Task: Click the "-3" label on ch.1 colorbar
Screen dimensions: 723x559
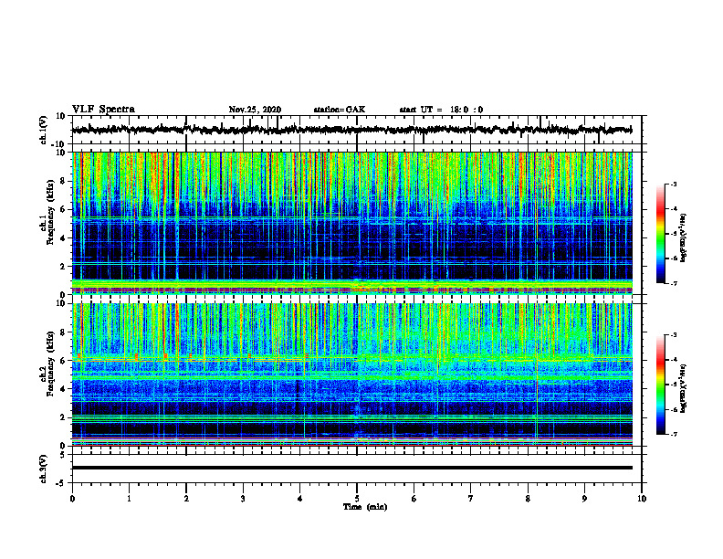Action: (x=673, y=185)
